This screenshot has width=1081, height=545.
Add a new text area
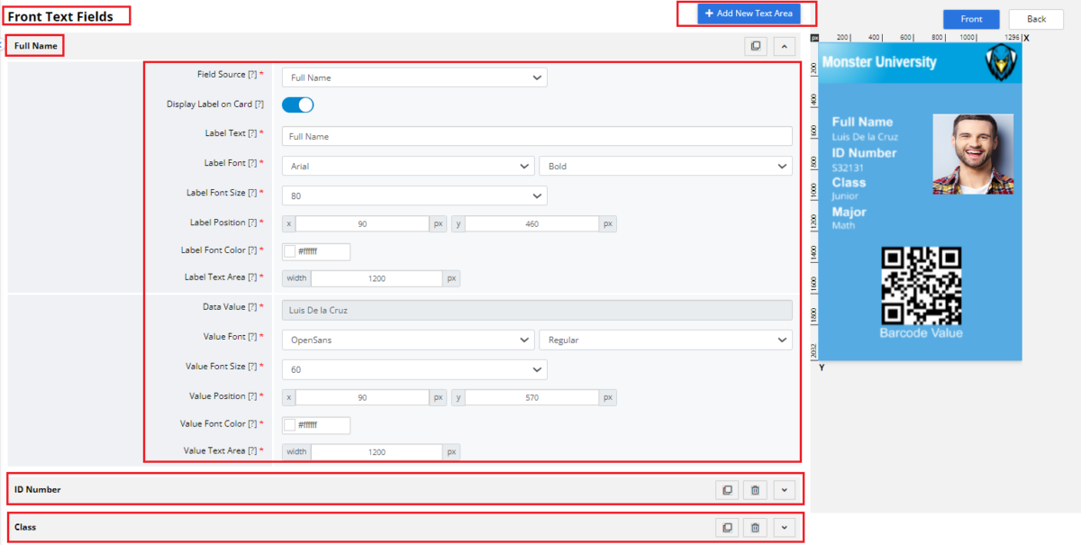tap(749, 14)
